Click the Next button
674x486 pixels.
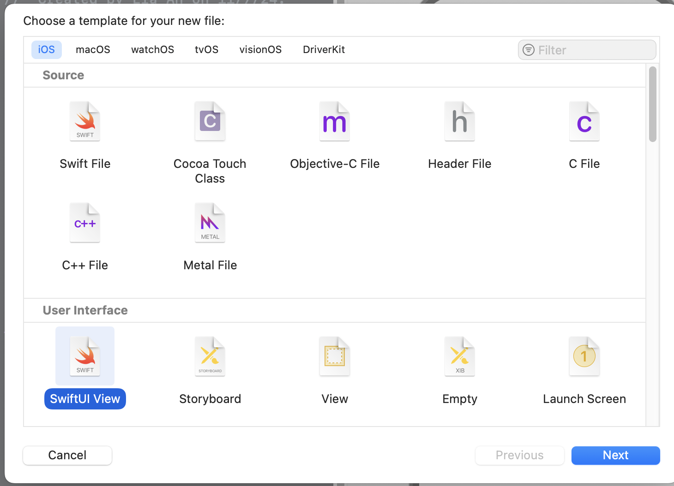tap(615, 455)
